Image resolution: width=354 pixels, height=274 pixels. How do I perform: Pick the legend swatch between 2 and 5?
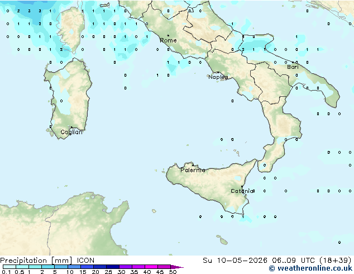click(x=48, y=267)
